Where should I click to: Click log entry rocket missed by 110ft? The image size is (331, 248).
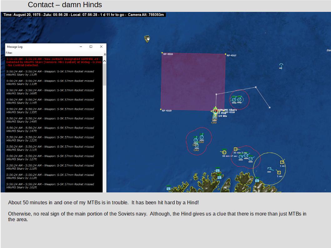(50, 167)
